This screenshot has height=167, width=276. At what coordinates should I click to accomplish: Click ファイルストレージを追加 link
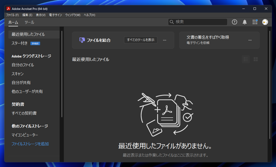pos(30,144)
